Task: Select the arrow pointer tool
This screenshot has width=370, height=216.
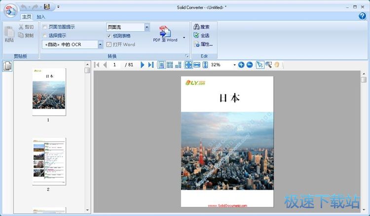Action: pos(260,65)
